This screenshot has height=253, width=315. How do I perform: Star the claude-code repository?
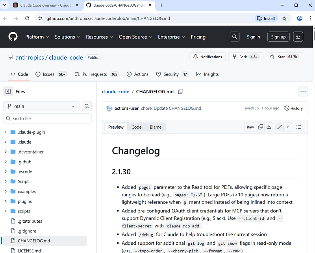click(x=284, y=57)
